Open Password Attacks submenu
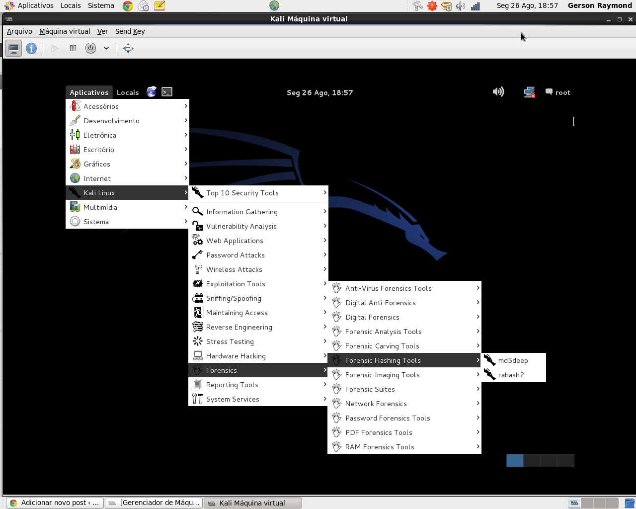Viewport: 636px width, 509px height. (x=258, y=255)
